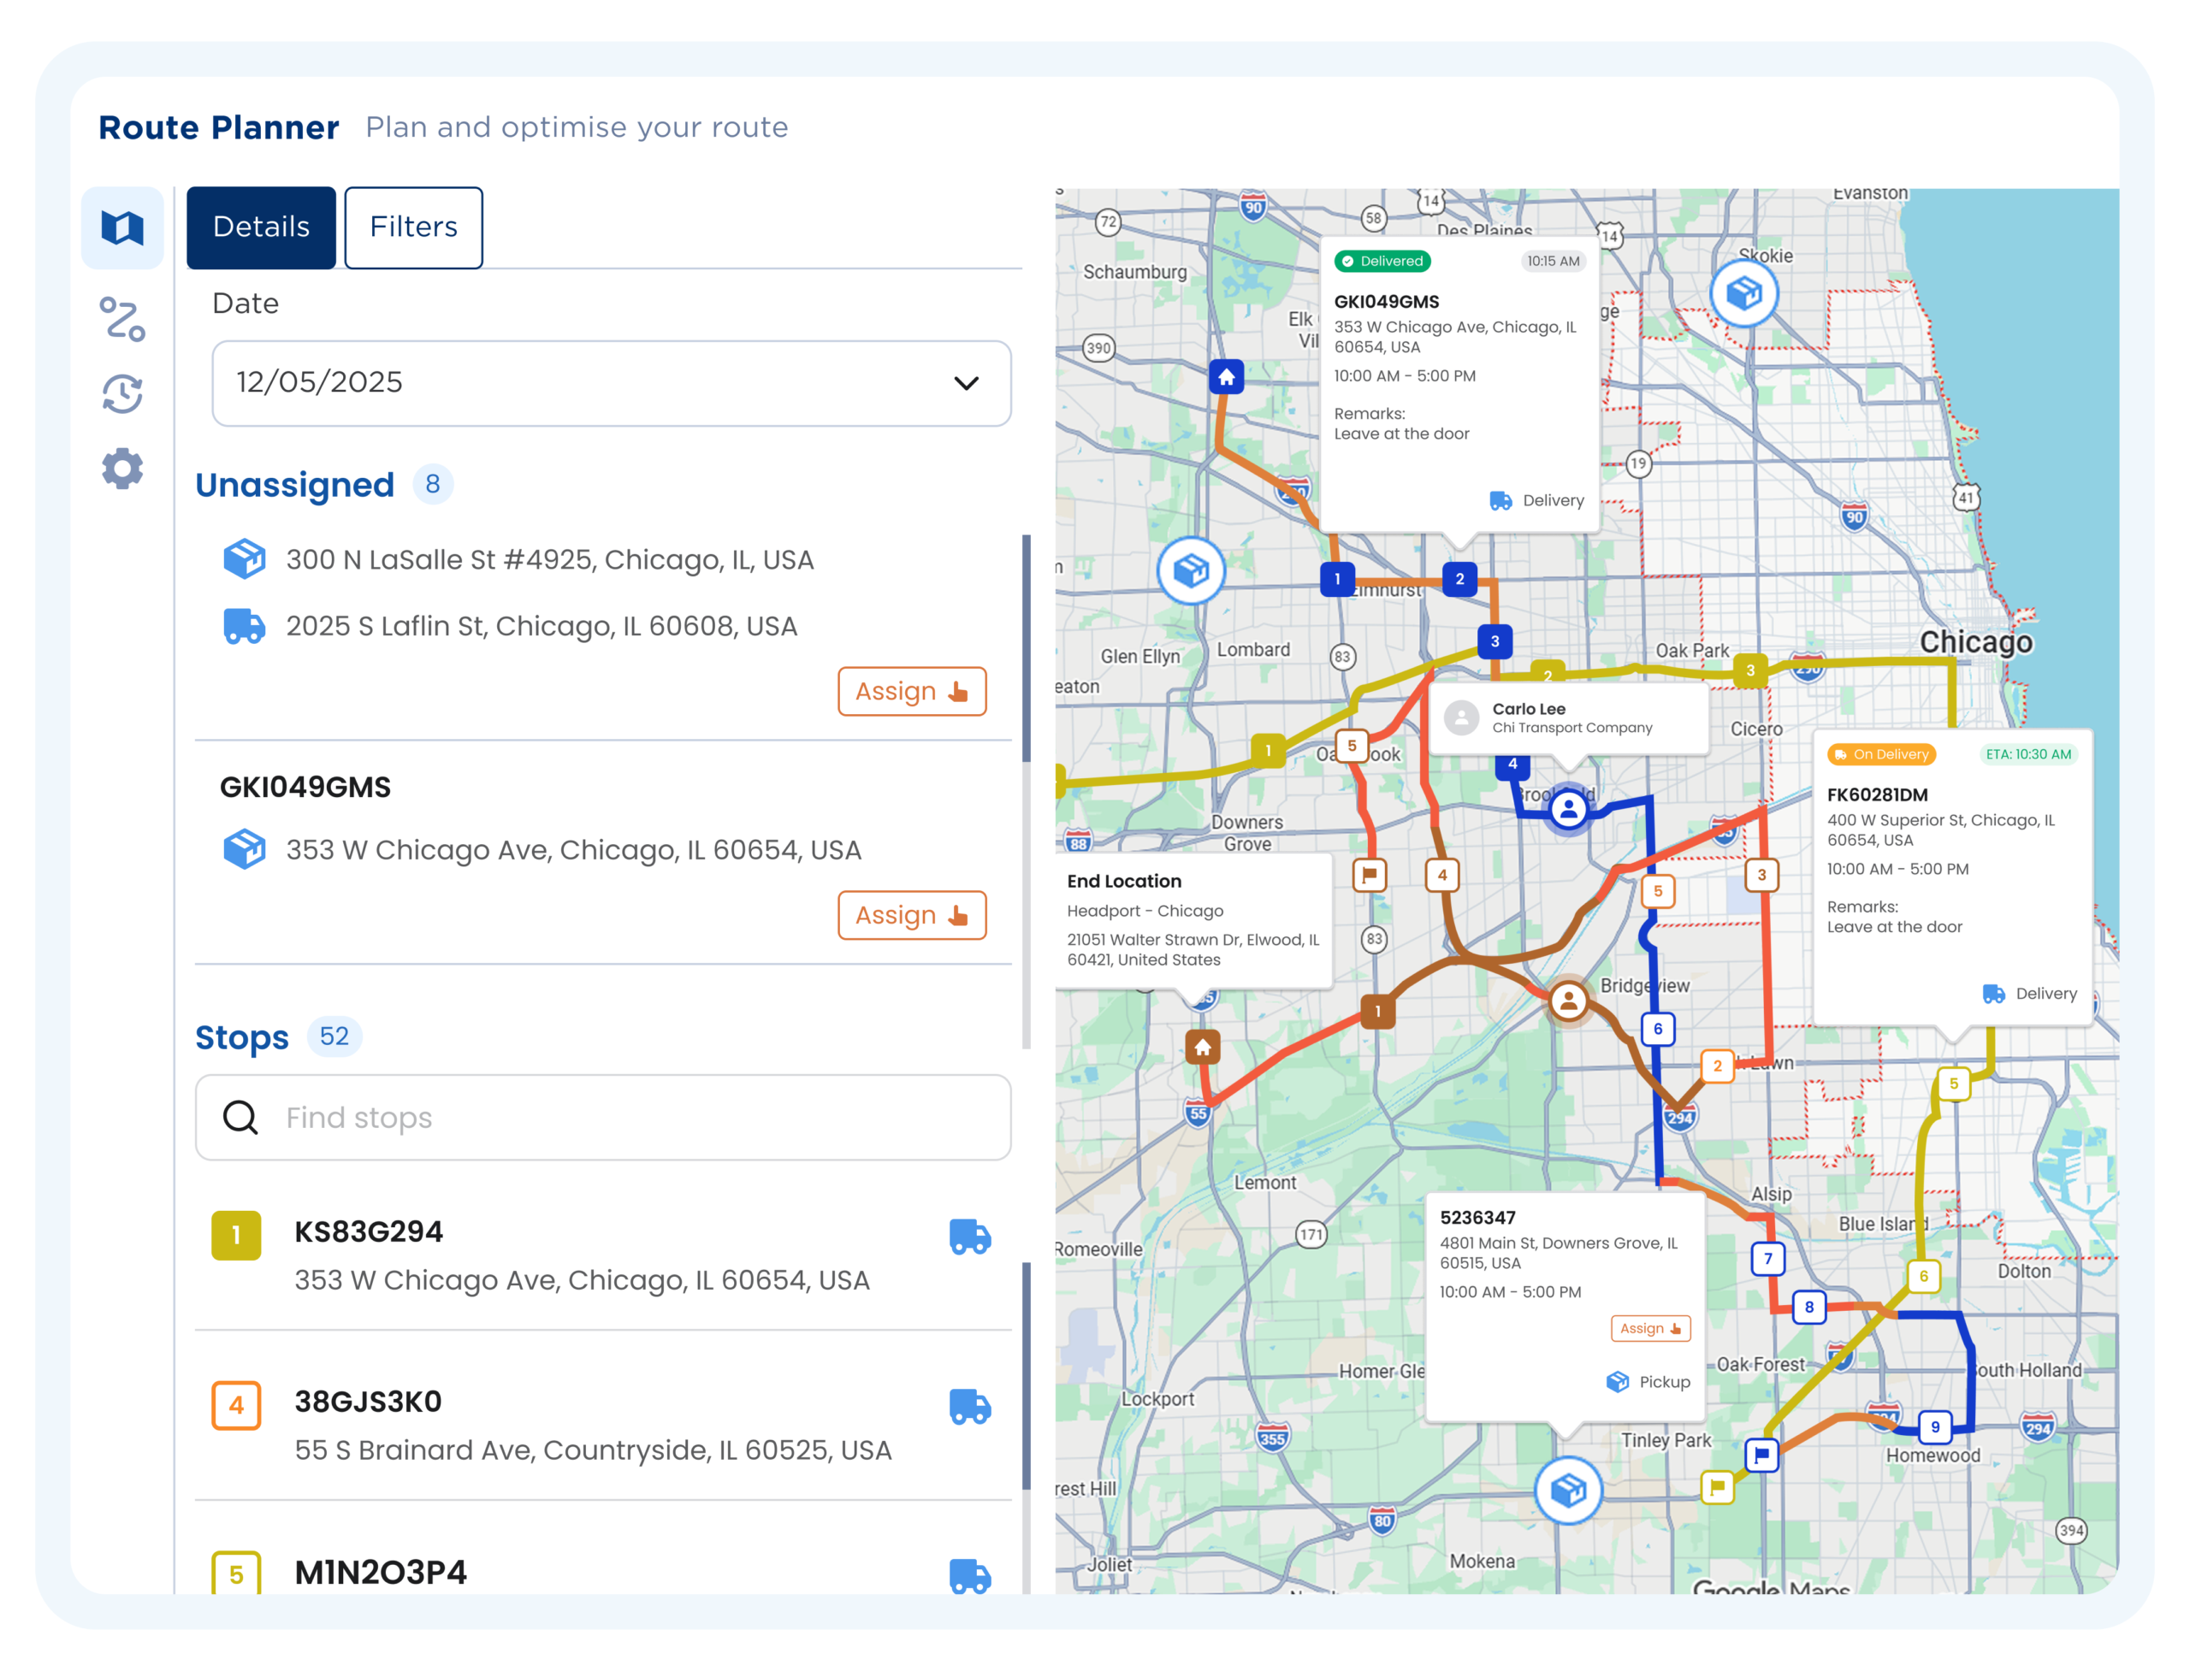Click the Find stops search field
The width and height of the screenshot is (2190, 1671).
pos(603,1117)
